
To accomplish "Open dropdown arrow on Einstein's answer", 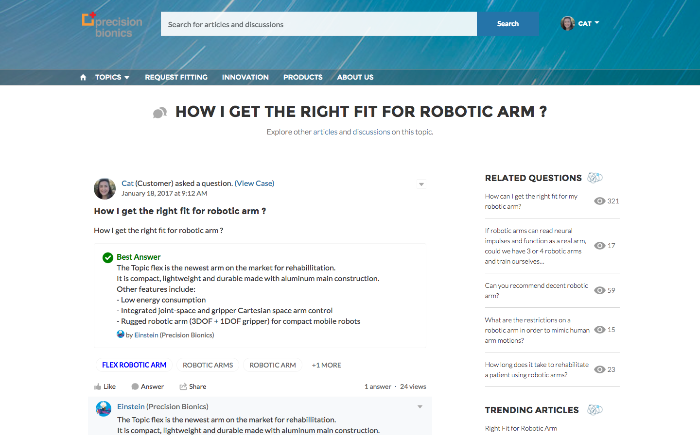I will (x=420, y=407).
